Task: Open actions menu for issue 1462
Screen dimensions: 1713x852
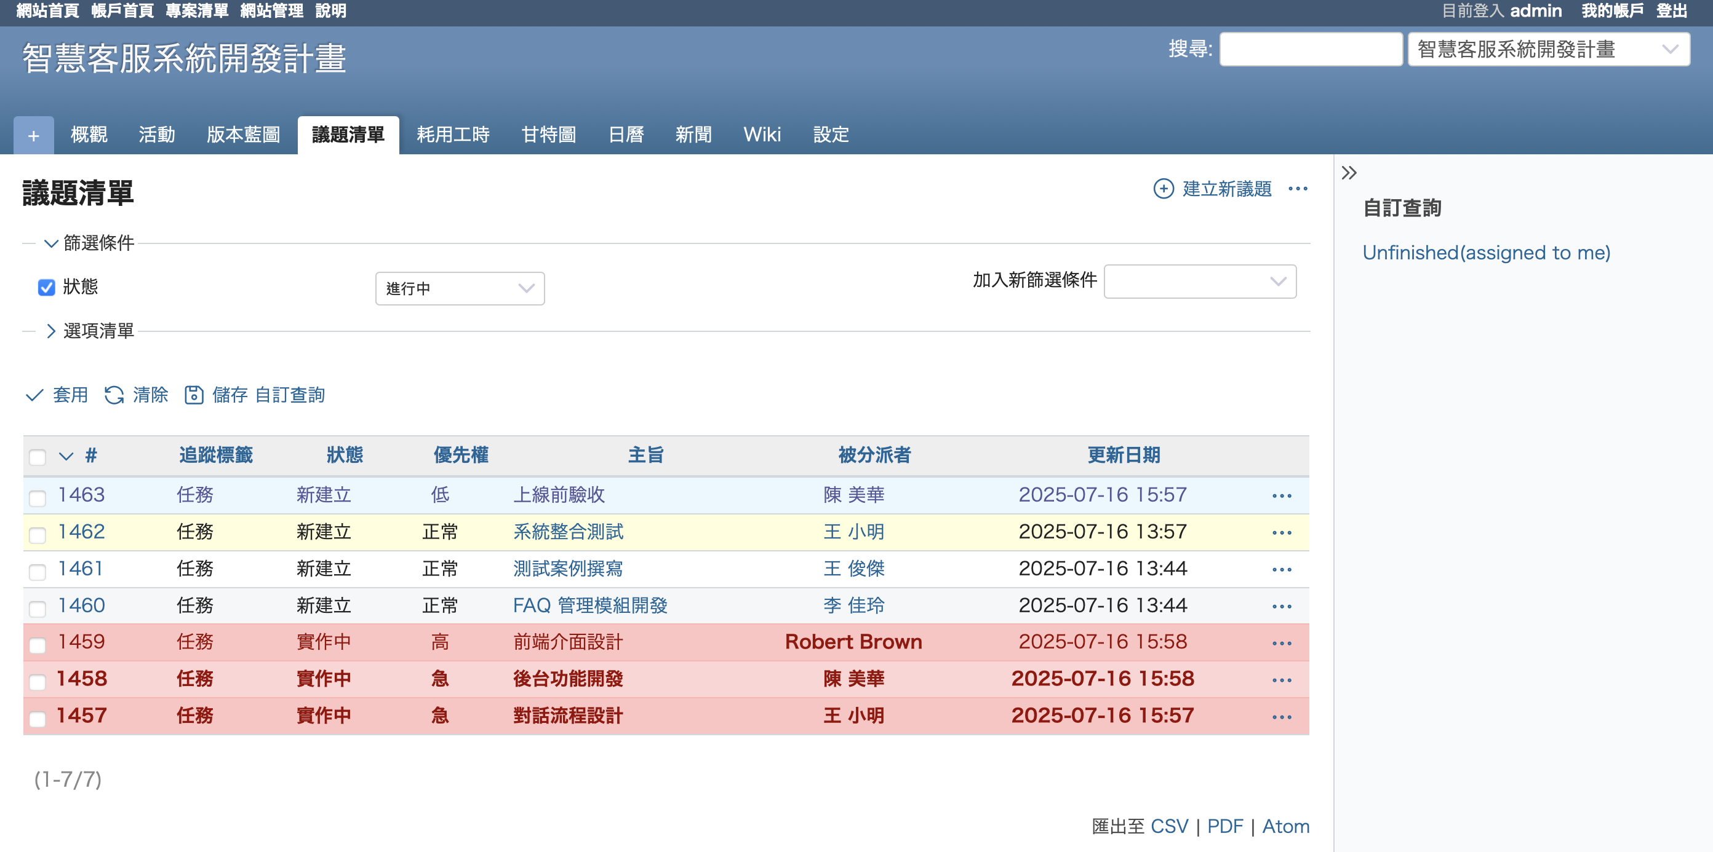Action: (1282, 533)
